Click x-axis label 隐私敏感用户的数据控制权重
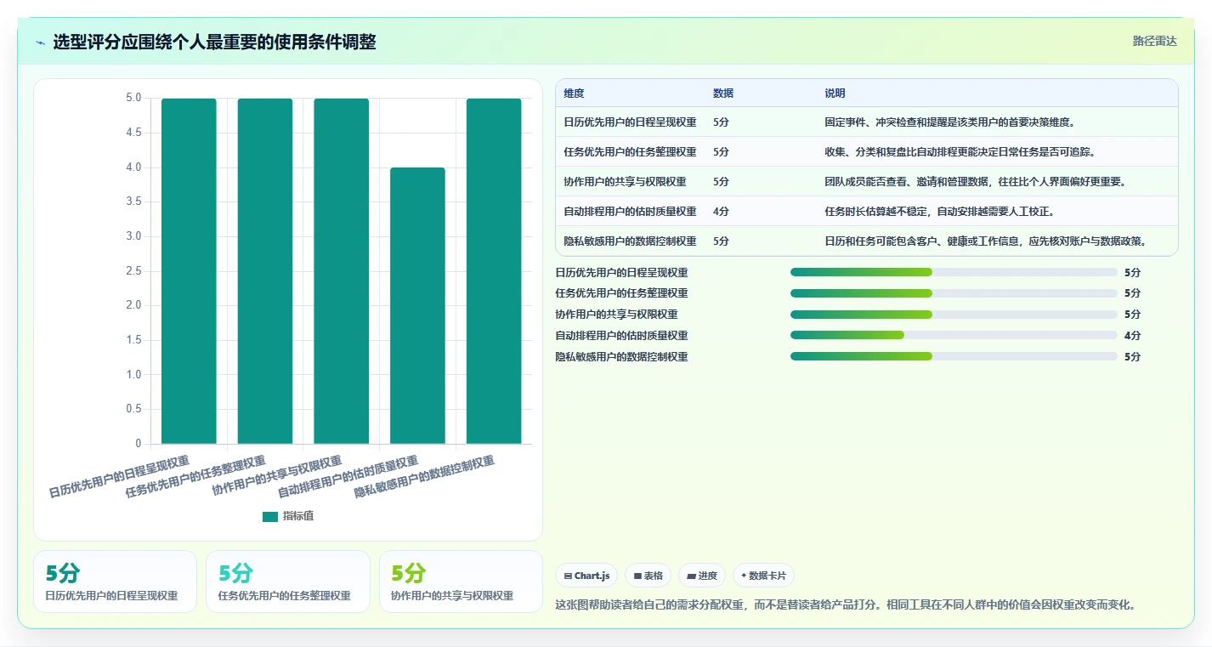This screenshot has height=647, width=1212. (x=424, y=477)
